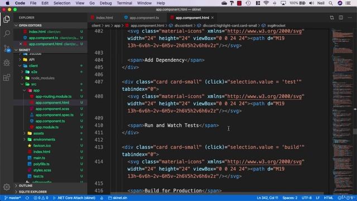Close app.component.html in Open Editors
This screenshot has height=201, width=357.
point(21,44)
